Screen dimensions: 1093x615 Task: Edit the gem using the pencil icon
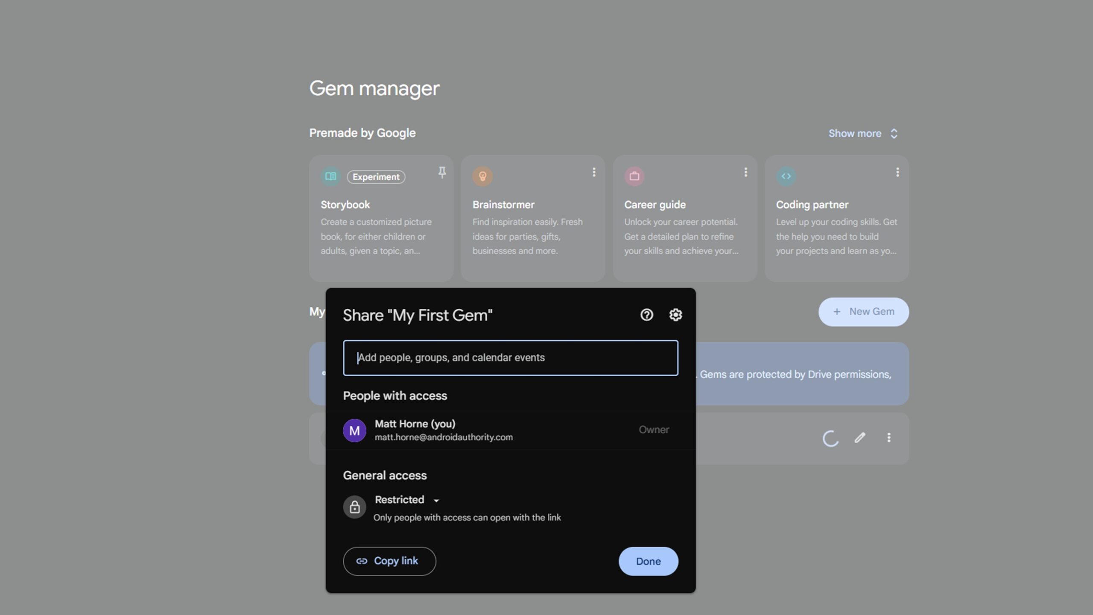tap(860, 438)
